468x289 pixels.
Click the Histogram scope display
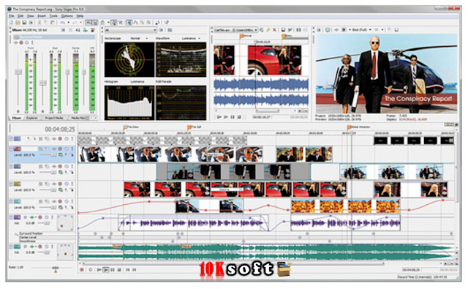point(129,102)
